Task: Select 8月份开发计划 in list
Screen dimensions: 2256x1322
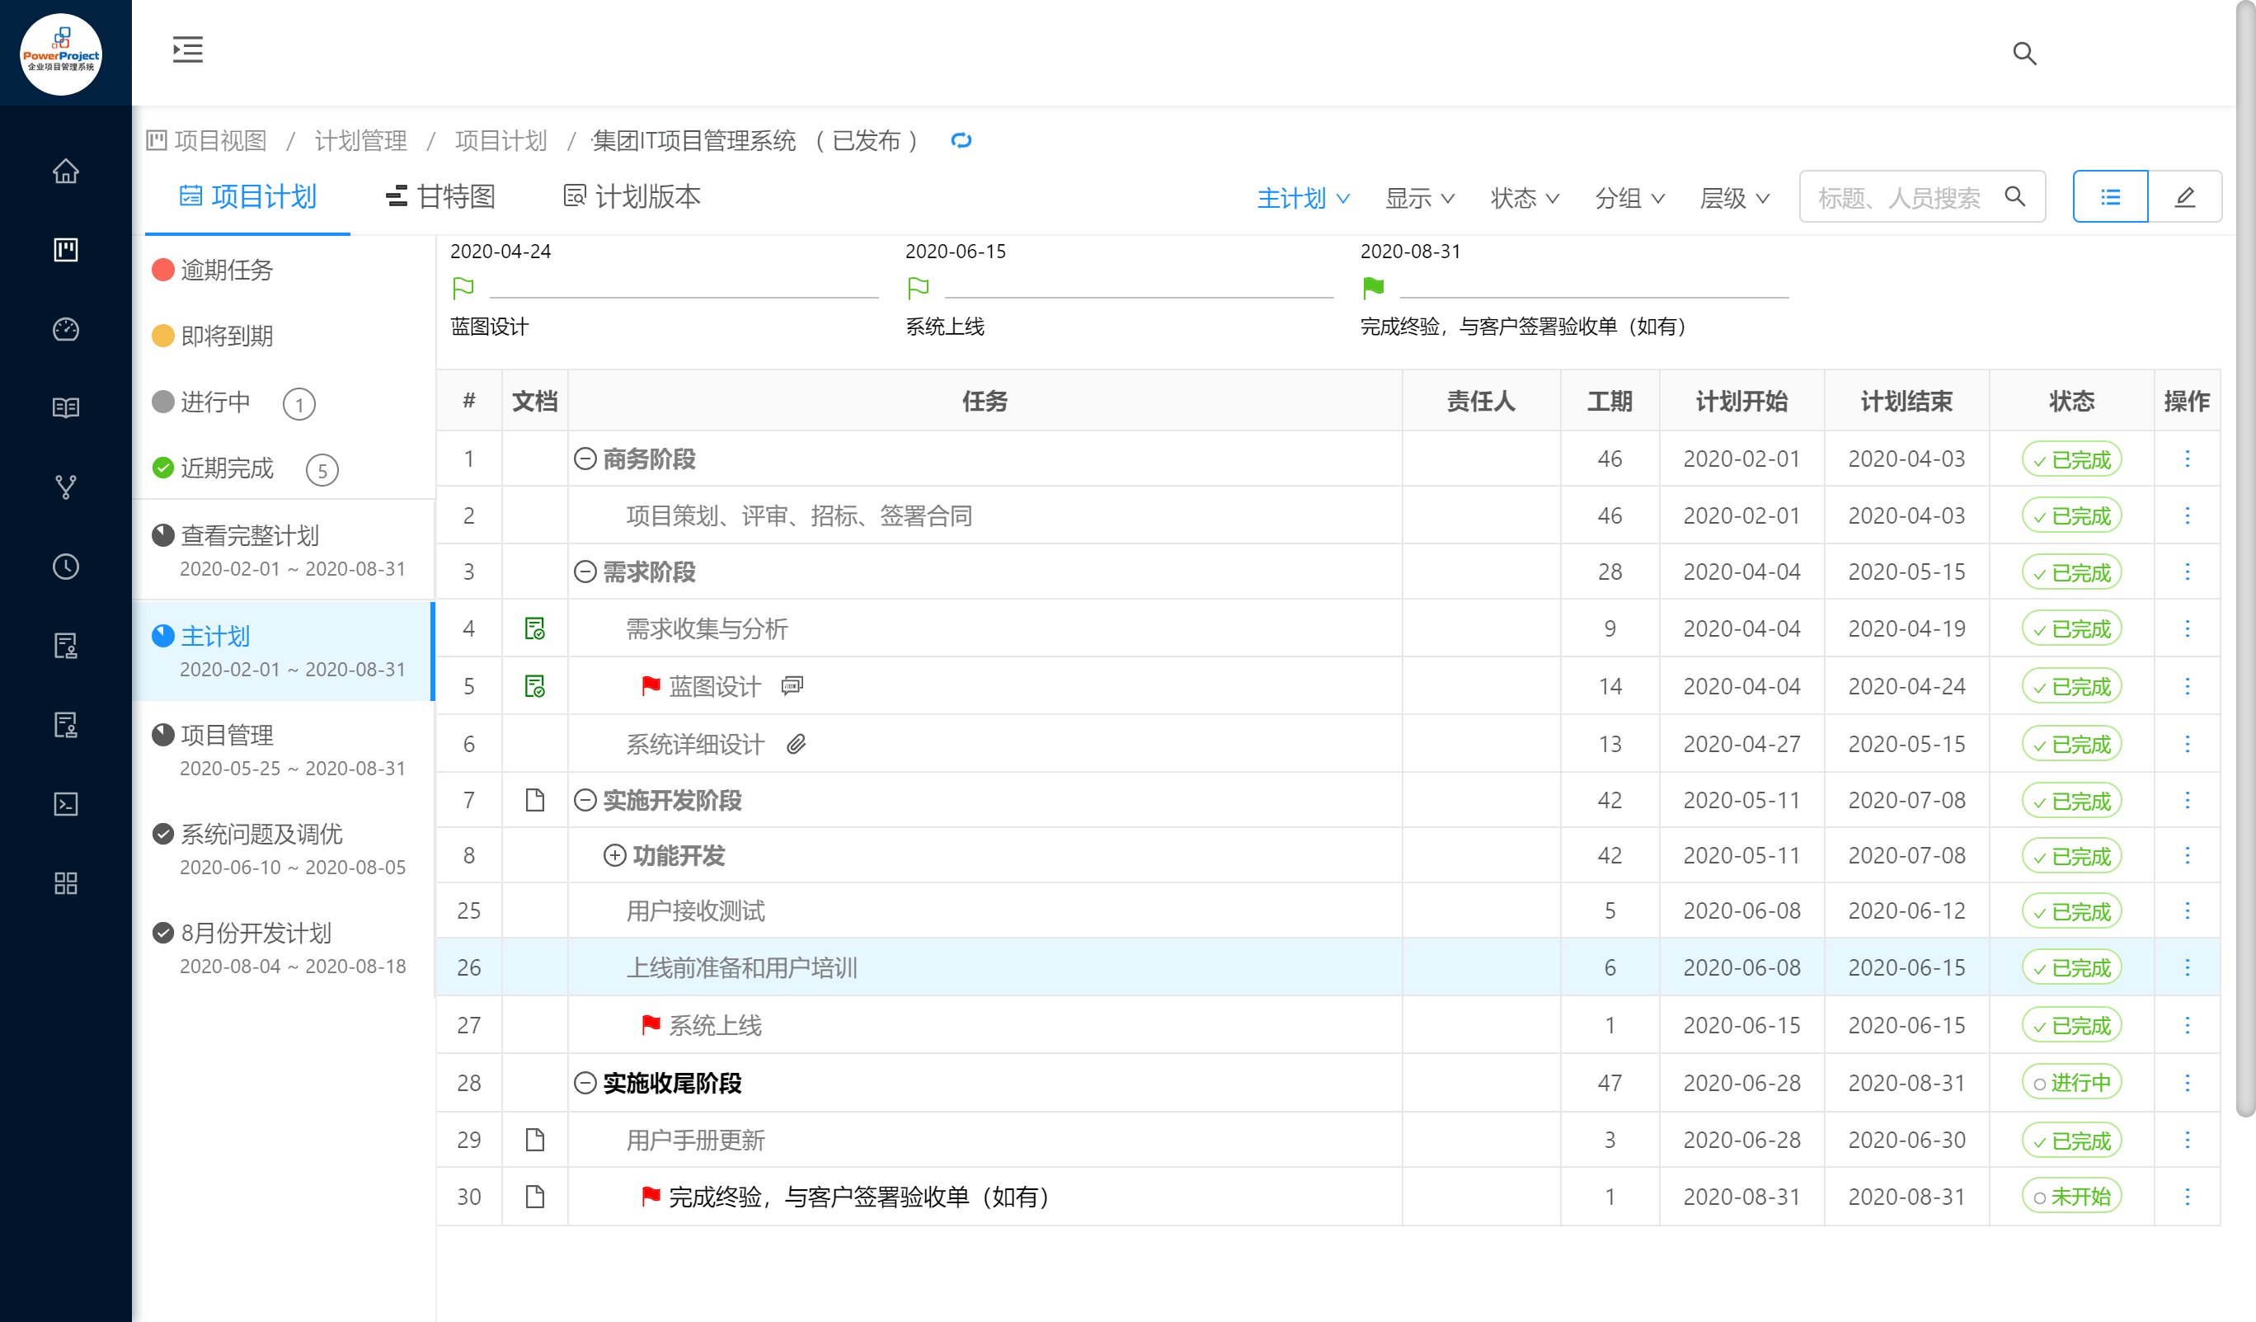Action: tap(284, 948)
